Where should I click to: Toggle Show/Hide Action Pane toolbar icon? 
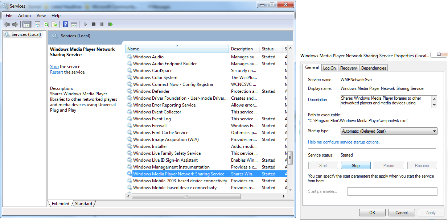coord(74,24)
